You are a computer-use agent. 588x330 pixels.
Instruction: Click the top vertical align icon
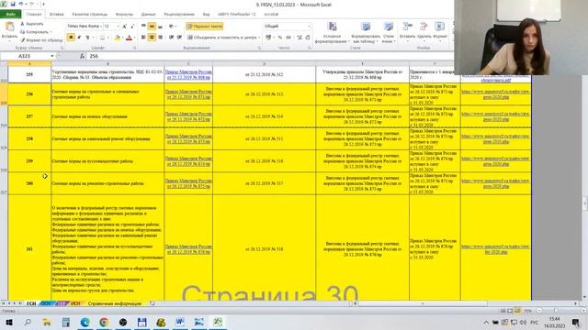click(x=143, y=27)
